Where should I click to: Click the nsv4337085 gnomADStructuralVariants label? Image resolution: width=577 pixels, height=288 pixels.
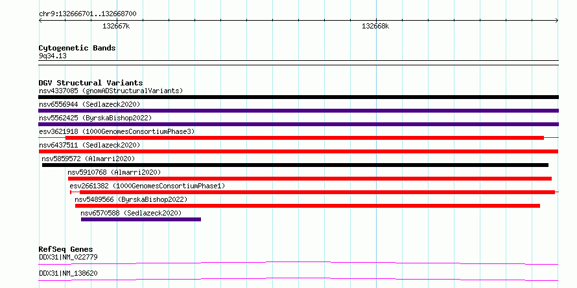(x=111, y=91)
